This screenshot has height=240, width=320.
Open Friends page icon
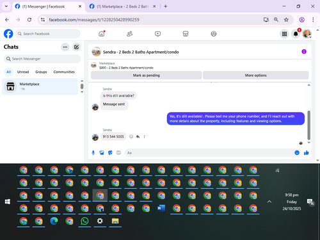(130, 34)
